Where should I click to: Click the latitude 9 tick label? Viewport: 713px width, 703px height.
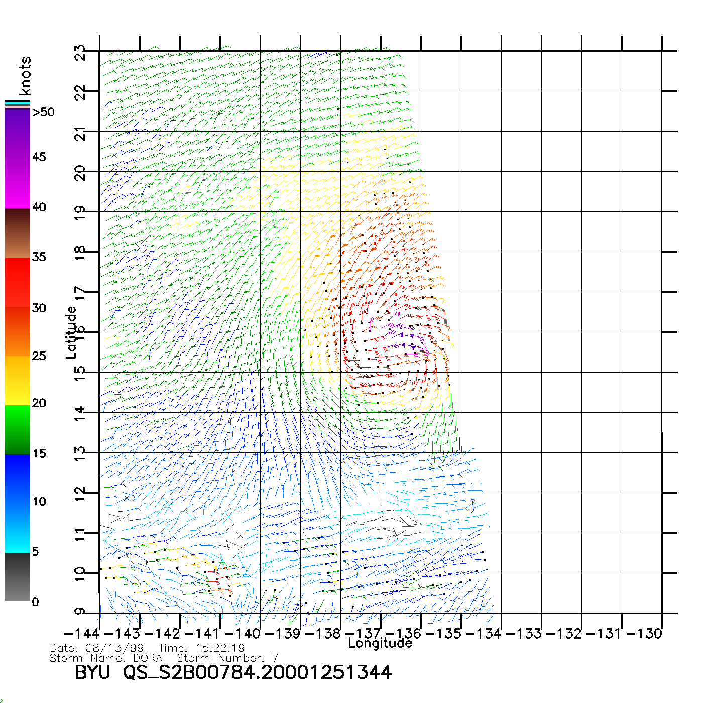pyautogui.click(x=80, y=612)
